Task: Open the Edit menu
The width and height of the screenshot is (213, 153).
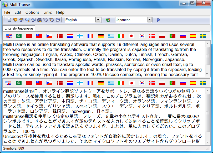Action: coord(18,12)
